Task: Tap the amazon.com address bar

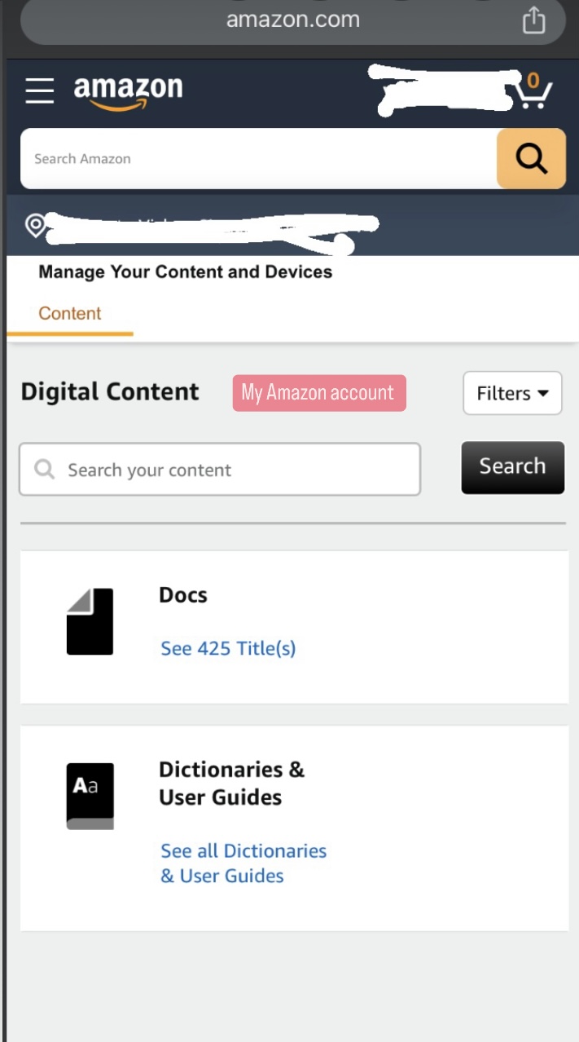Action: (292, 20)
